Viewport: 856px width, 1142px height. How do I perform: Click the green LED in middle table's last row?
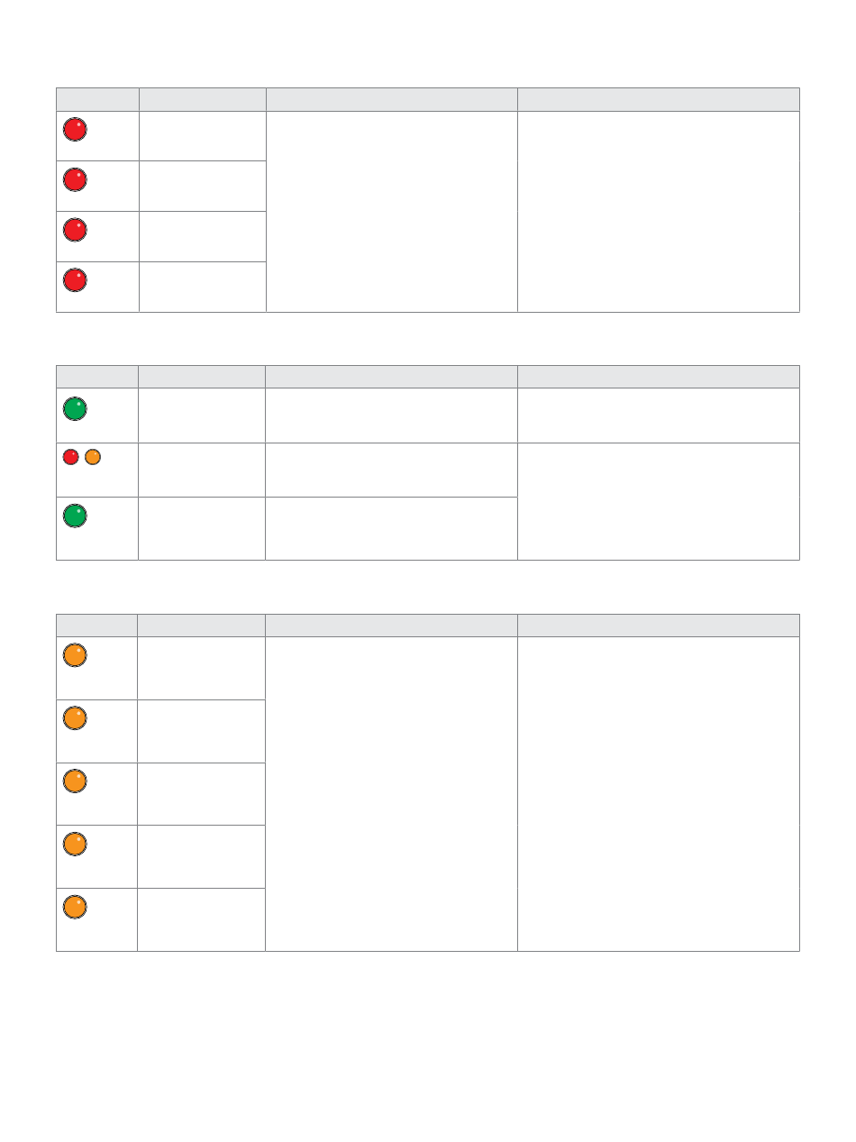click(x=75, y=516)
